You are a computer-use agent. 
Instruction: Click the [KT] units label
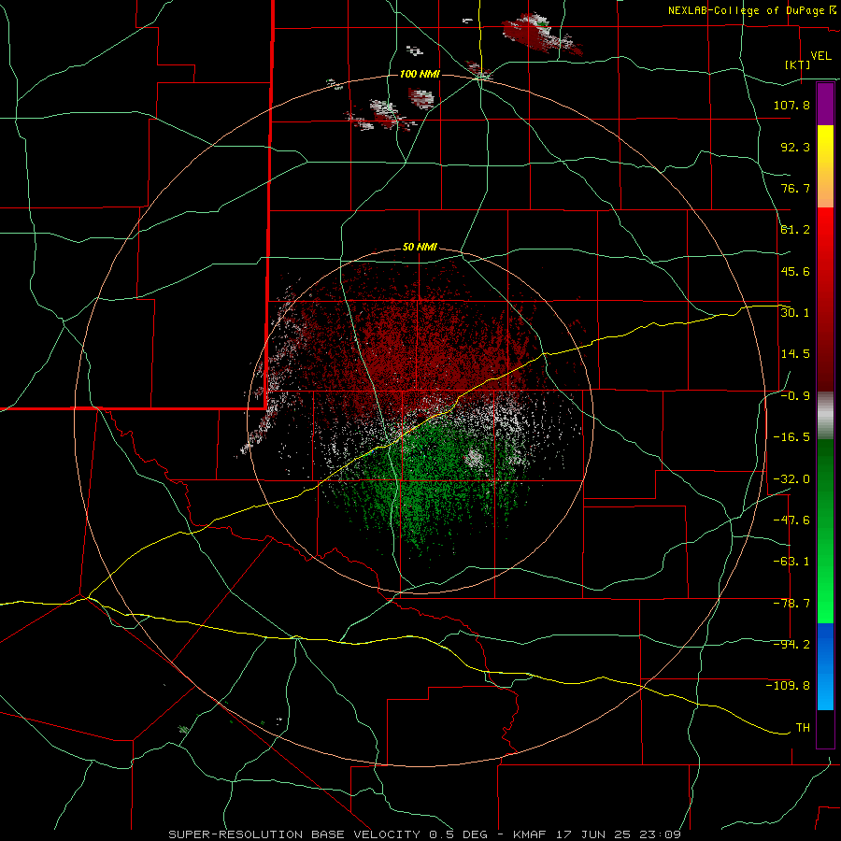tap(798, 64)
